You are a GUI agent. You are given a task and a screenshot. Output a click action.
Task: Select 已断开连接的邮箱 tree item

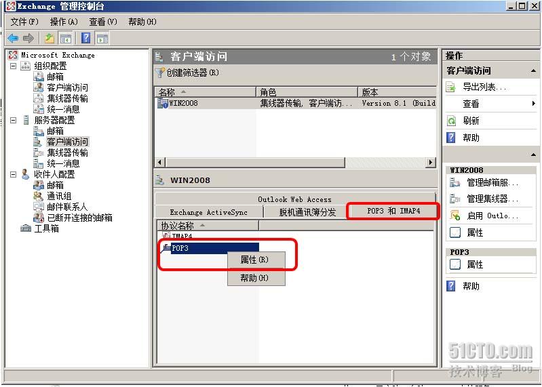[x=79, y=218]
